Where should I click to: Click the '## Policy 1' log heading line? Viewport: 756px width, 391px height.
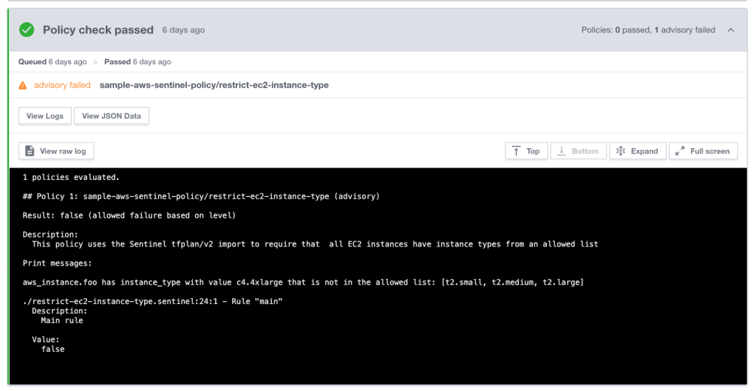(201, 196)
